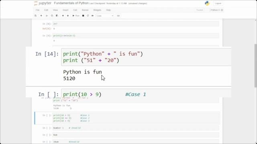
Task: Open the cell type dropdown showing Code
Action: pos(105,16)
